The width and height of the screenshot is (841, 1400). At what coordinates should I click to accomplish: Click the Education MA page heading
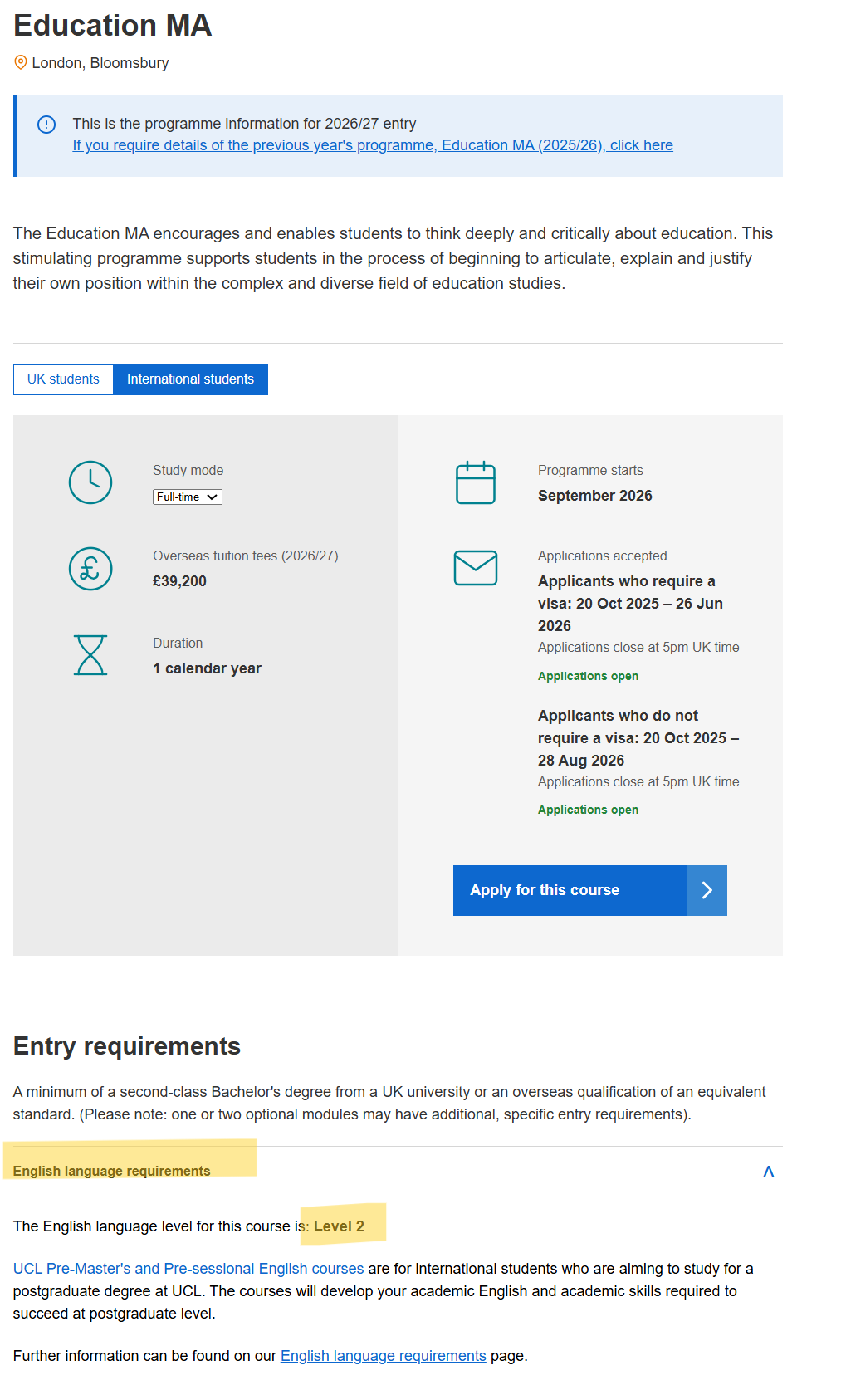[113, 26]
